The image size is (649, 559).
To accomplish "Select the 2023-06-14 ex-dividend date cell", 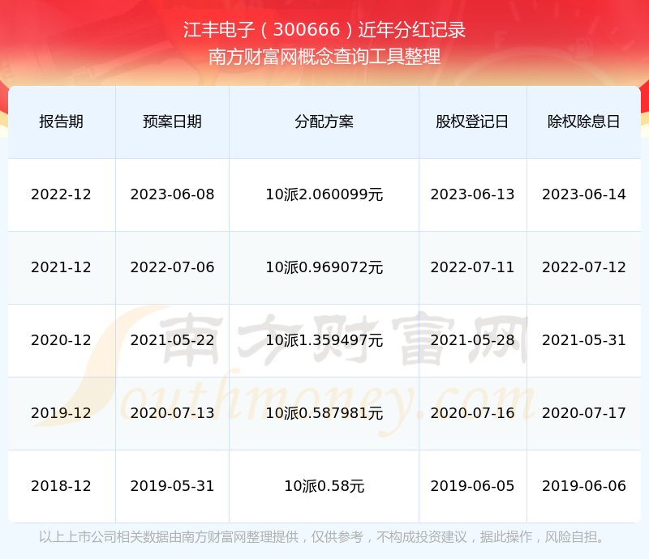I will click(x=583, y=194).
